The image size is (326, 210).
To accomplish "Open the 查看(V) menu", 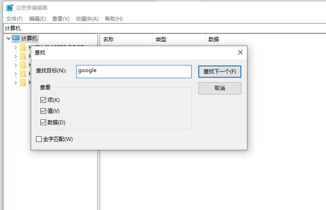I will [x=61, y=19].
